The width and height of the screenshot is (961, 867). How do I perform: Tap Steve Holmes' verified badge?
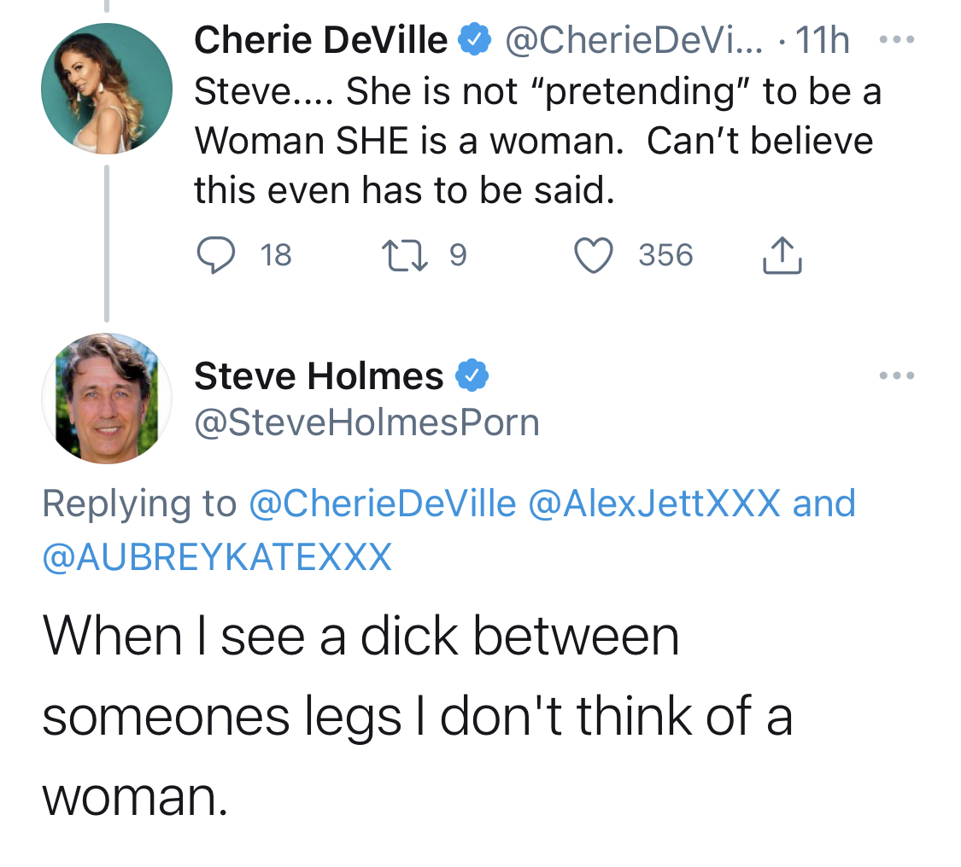pos(472,375)
